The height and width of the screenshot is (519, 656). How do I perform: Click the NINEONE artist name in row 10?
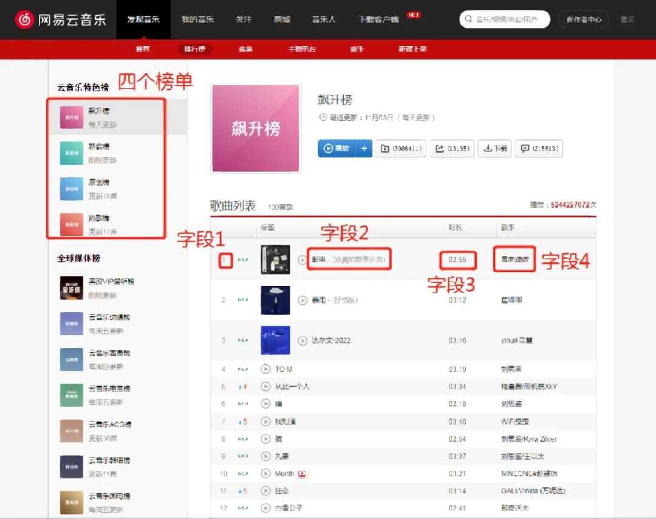click(x=529, y=473)
